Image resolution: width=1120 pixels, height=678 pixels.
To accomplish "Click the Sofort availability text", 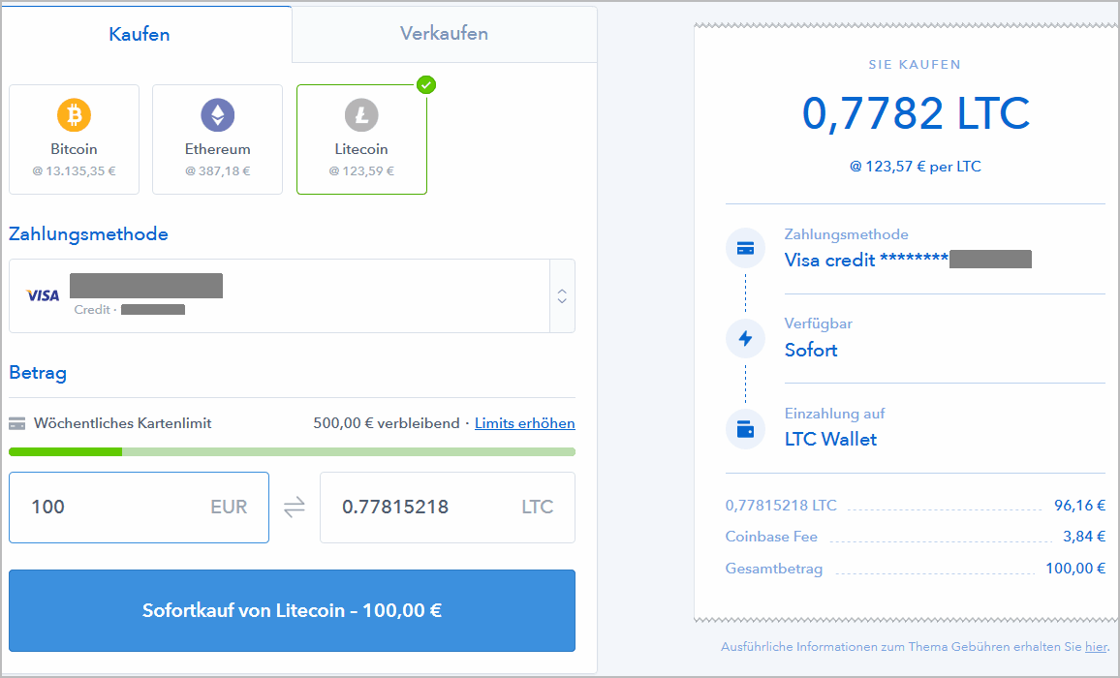I will [811, 350].
